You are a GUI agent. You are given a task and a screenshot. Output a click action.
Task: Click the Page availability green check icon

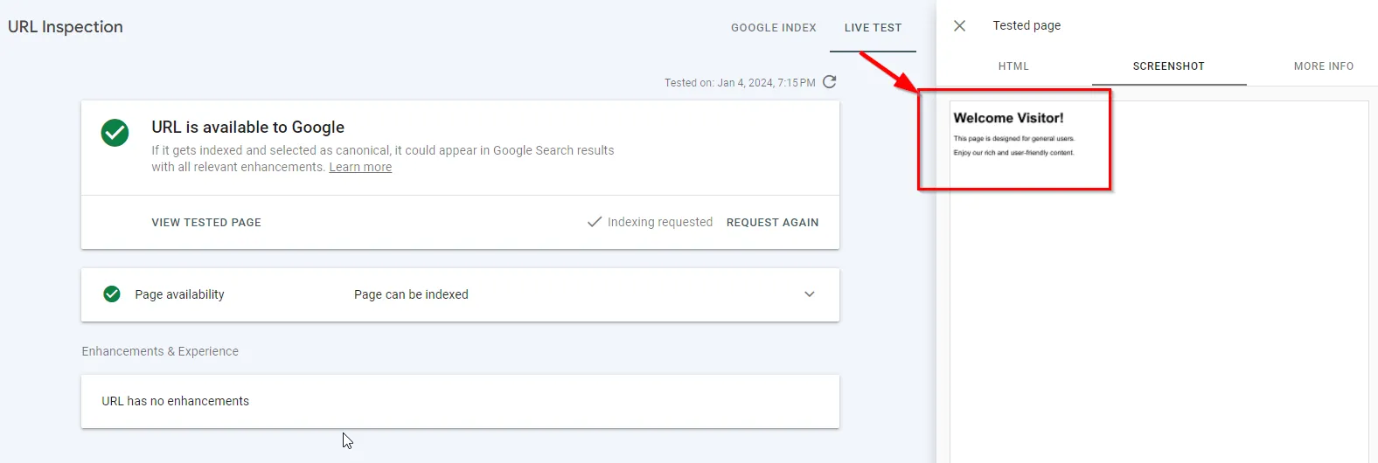pyautogui.click(x=112, y=294)
